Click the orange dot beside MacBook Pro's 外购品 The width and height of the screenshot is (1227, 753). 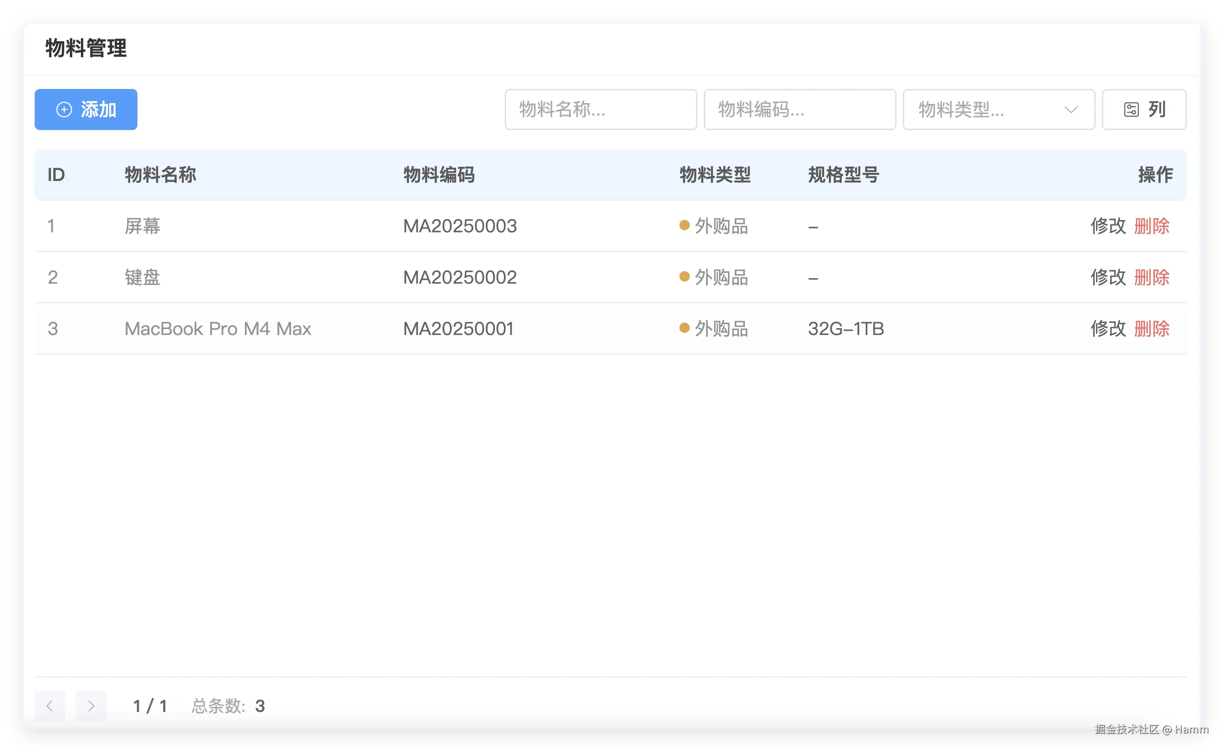(683, 328)
